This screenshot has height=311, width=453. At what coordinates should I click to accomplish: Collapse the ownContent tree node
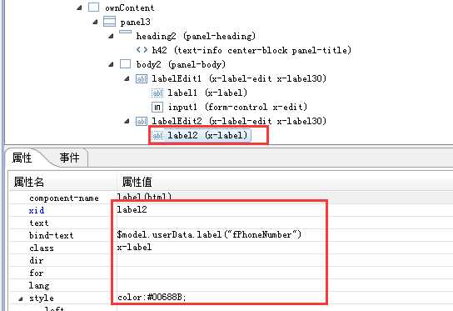coord(79,8)
